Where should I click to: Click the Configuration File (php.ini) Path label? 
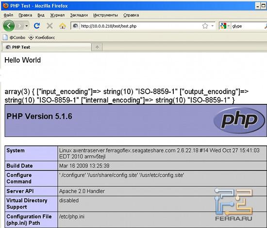tap(29, 220)
